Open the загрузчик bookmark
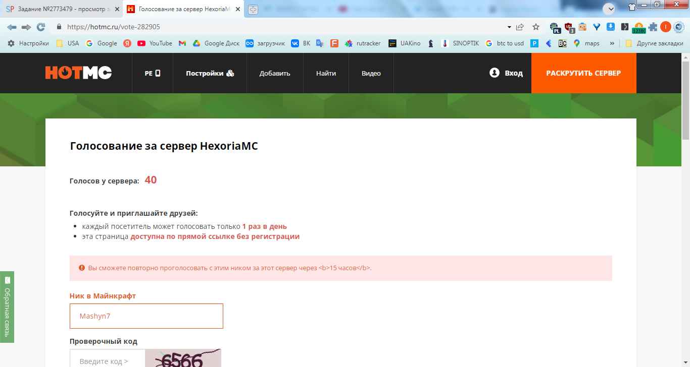Screen dimensions: 690x367 click(x=265, y=43)
